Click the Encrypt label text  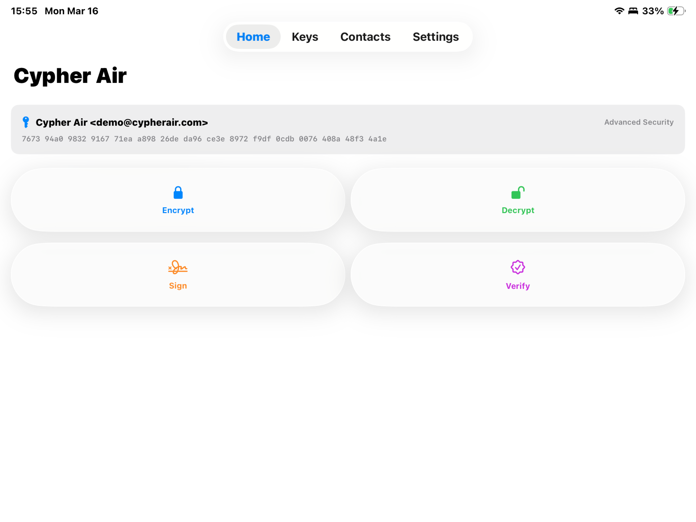[x=178, y=210]
